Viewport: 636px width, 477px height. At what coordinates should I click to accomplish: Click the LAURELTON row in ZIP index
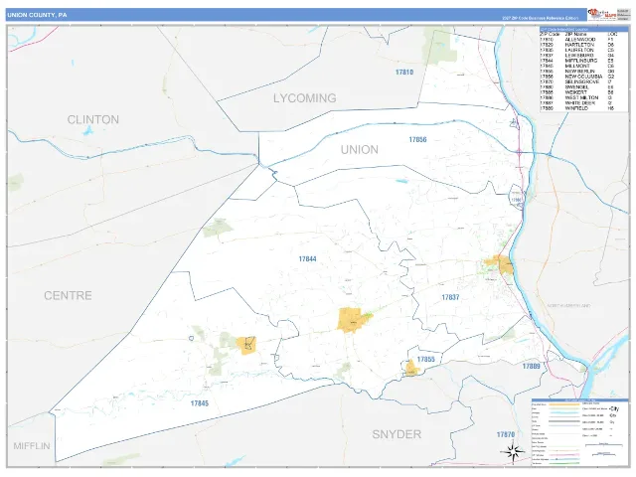coord(577,51)
